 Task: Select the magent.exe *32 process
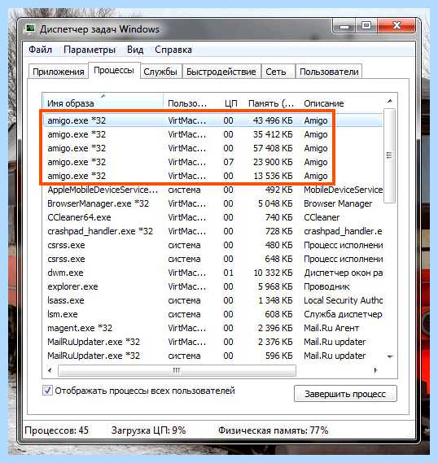[213, 328]
